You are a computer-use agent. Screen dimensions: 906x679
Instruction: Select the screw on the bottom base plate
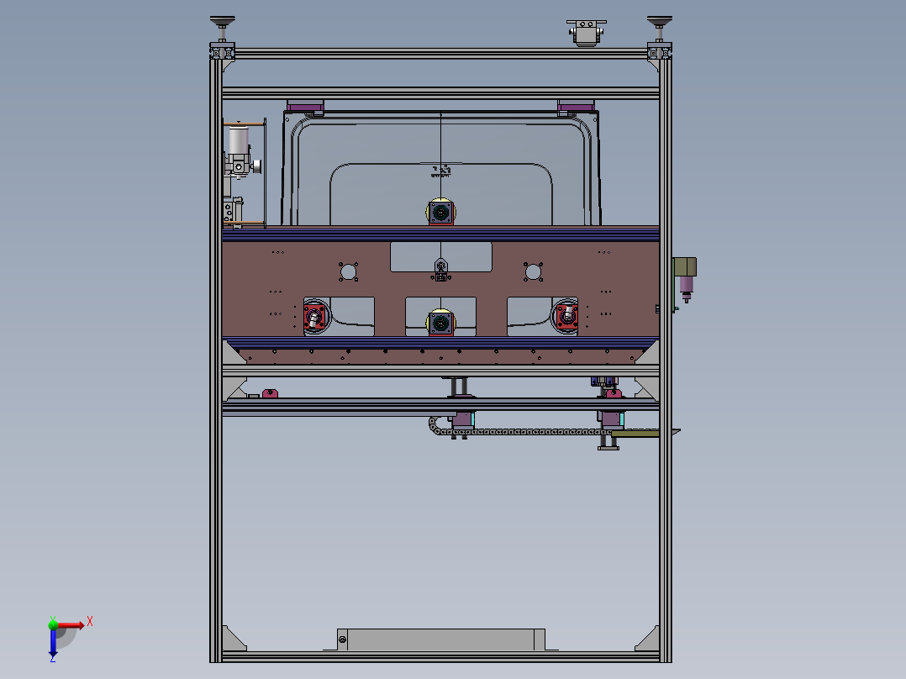click(343, 640)
